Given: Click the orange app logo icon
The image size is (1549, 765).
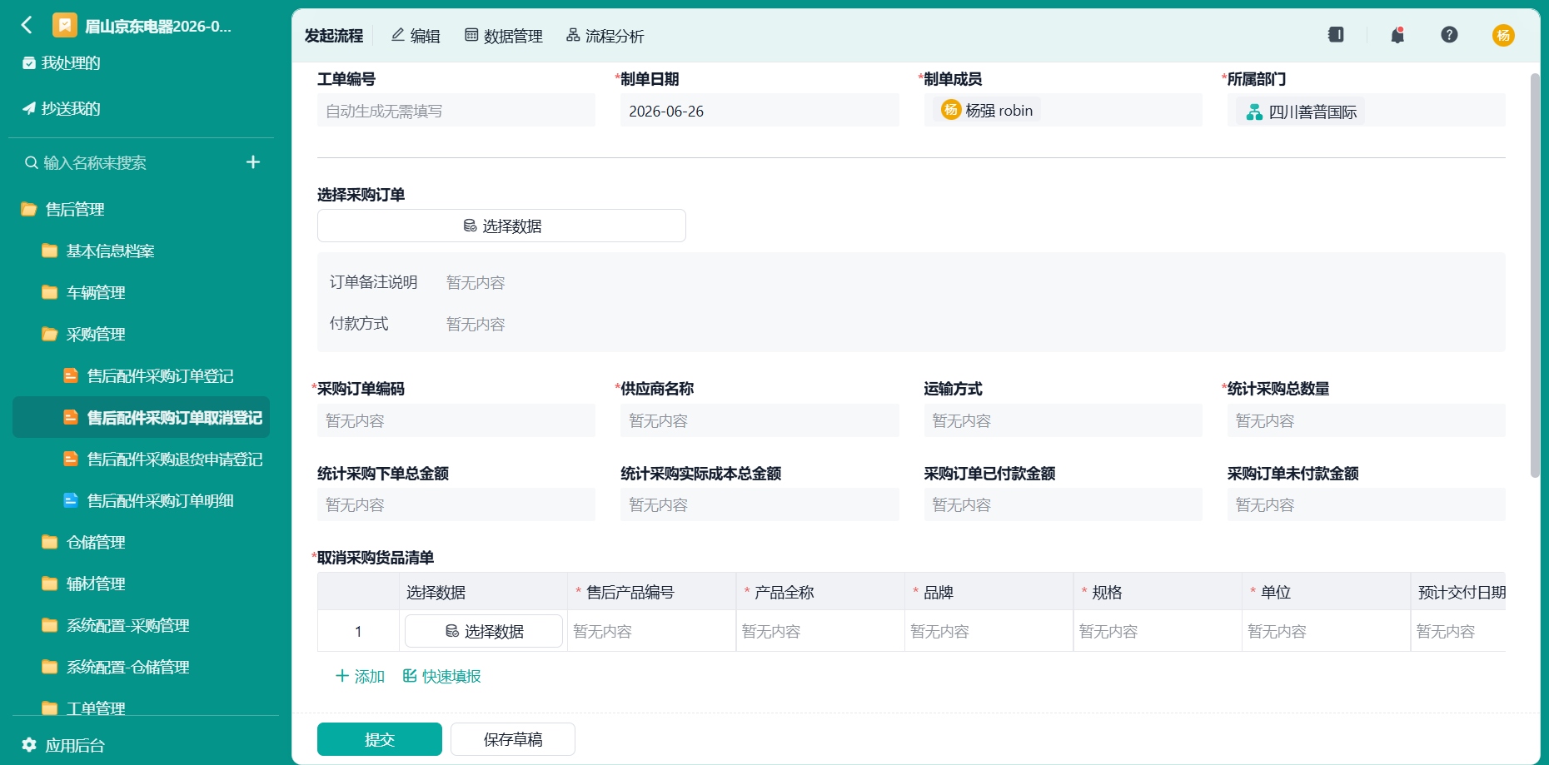Looking at the screenshot, I should click(x=64, y=26).
